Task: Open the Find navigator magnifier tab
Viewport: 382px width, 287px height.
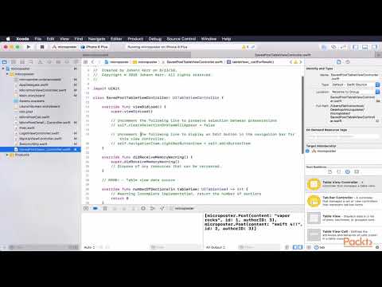Action: click(x=31, y=62)
